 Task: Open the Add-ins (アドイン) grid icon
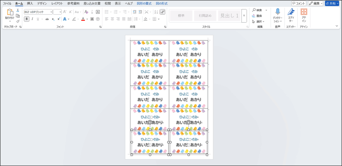pyautogui.click(x=304, y=12)
